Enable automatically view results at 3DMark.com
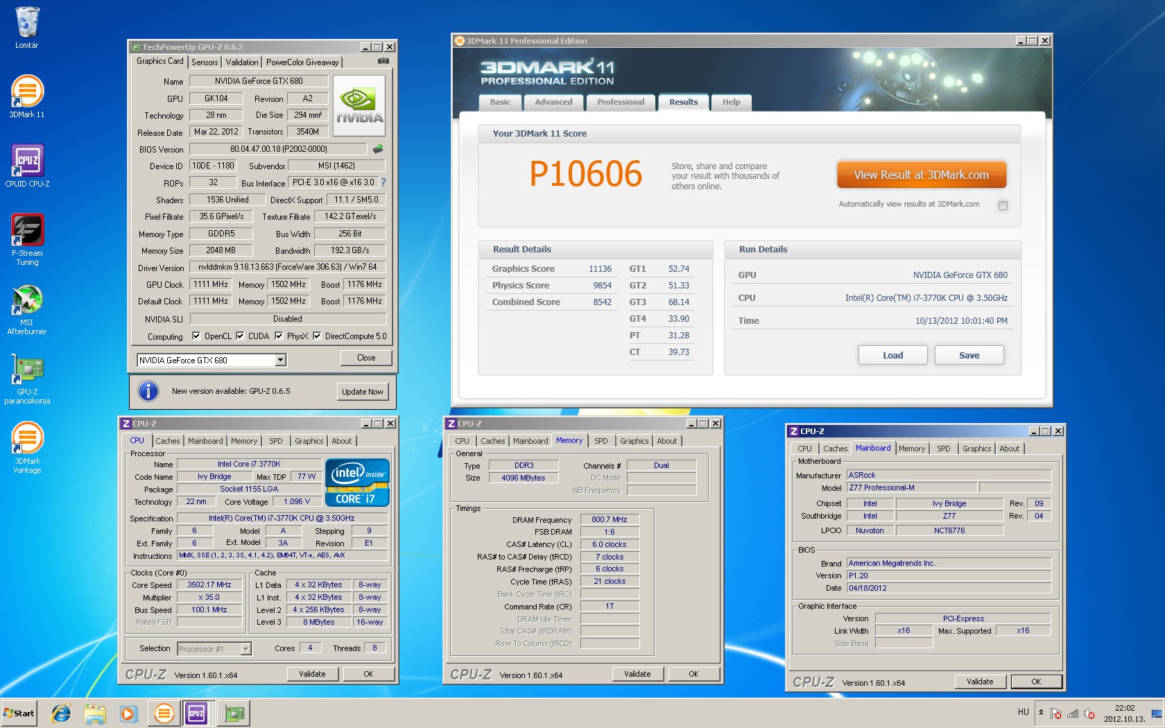 point(1003,205)
